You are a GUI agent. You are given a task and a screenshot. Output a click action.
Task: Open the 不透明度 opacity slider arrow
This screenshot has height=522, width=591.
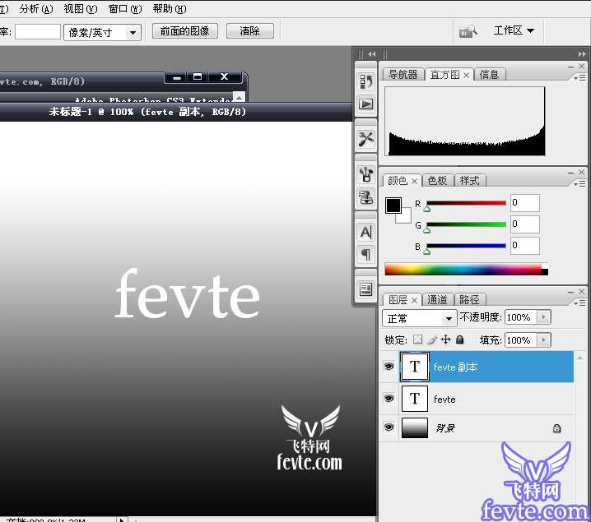(x=543, y=317)
